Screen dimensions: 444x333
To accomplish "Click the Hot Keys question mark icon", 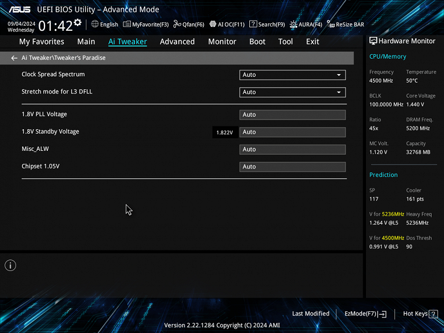I will pos(433,314).
